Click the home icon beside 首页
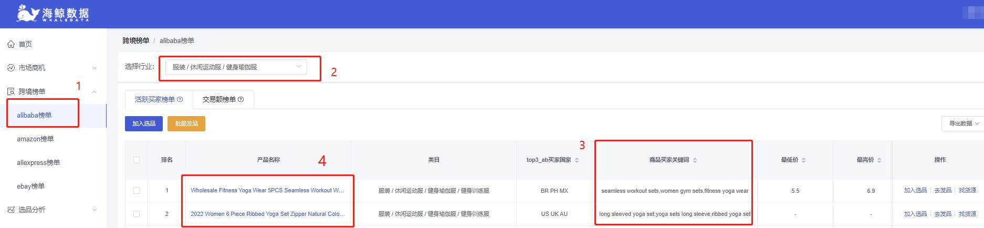 (x=11, y=44)
